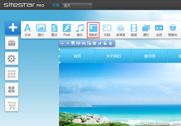Open the gear settings in left sidebar
The height and width of the screenshot is (126, 181).
(x=12, y=59)
